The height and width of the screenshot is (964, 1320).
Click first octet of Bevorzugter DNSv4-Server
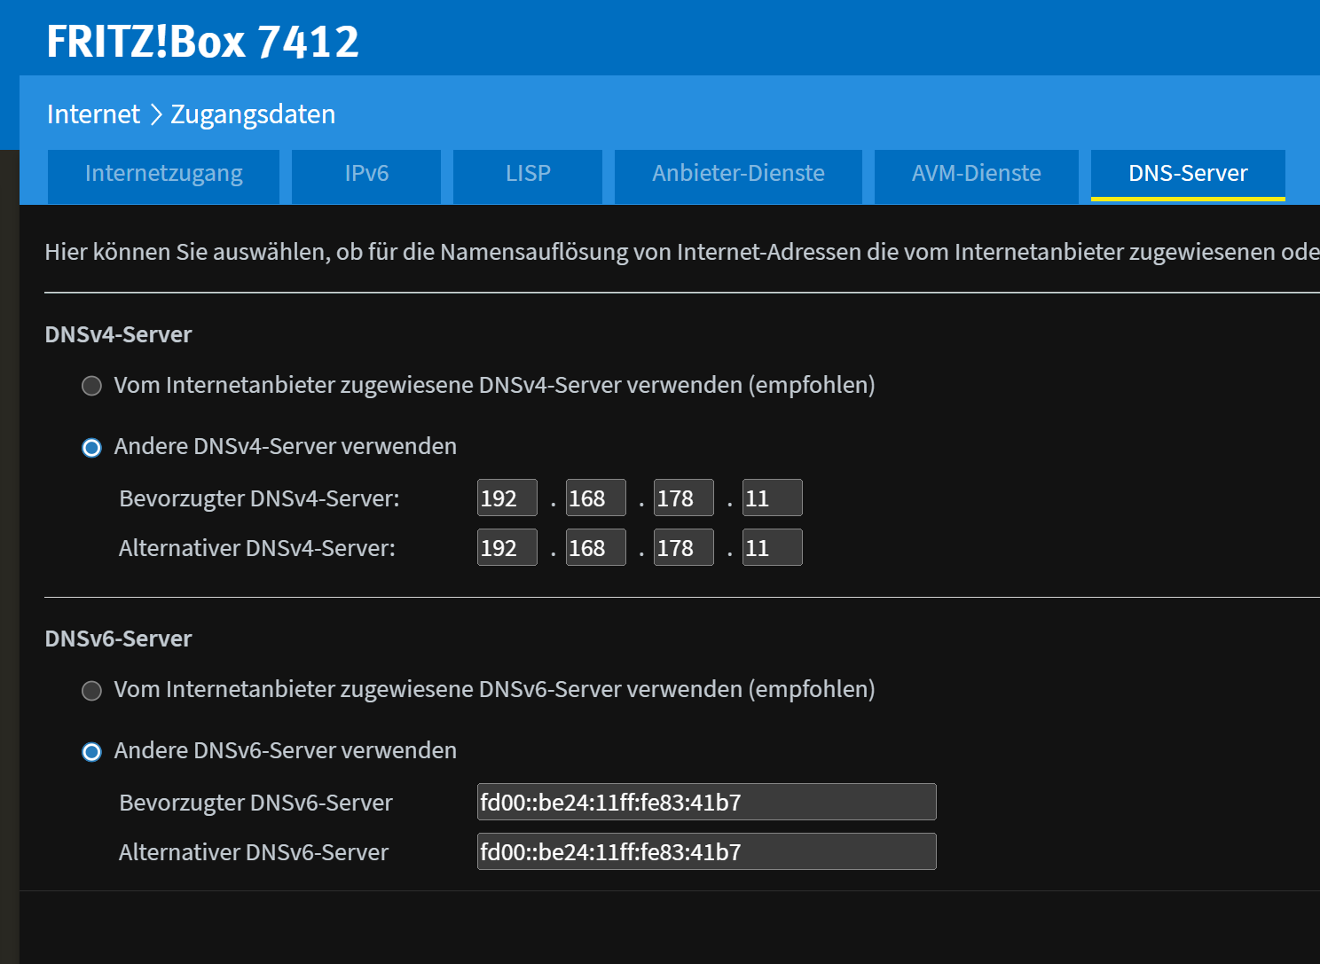coord(507,498)
